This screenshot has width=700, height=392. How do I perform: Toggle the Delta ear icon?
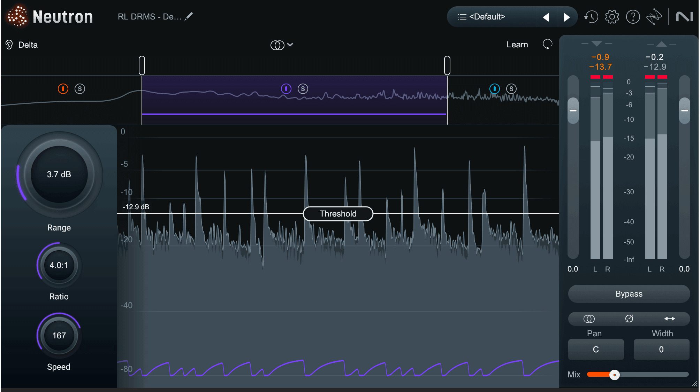point(9,45)
